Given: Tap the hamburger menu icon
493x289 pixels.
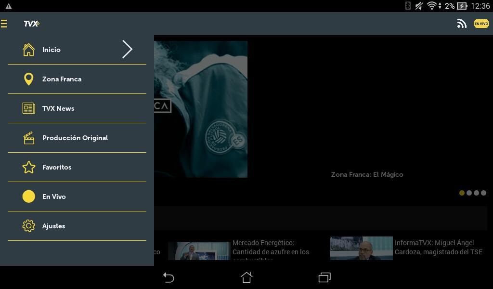Looking at the screenshot, I should [x=4, y=24].
